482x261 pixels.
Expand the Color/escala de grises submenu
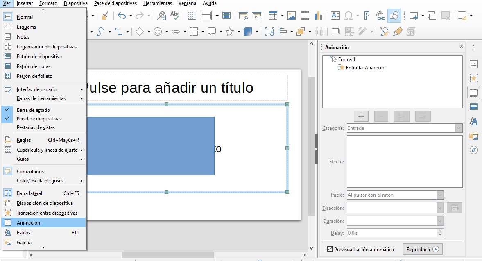tap(43, 181)
